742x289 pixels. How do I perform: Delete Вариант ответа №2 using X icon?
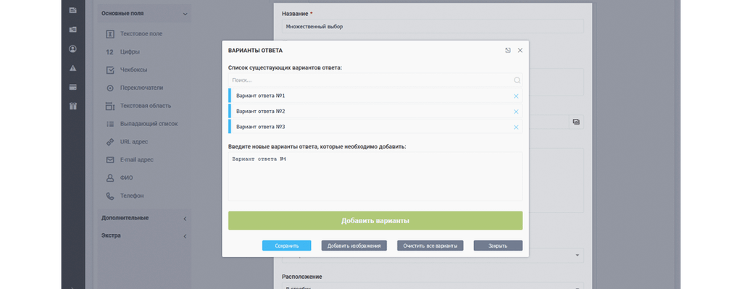click(516, 112)
